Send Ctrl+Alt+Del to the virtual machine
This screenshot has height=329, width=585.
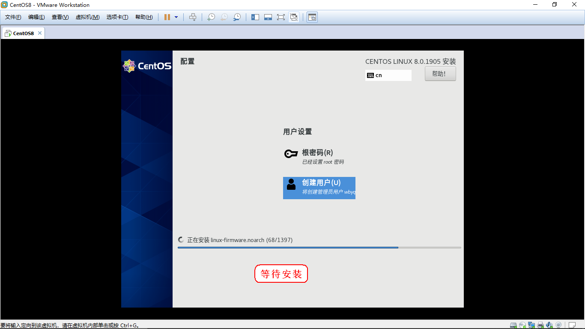pyautogui.click(x=193, y=17)
